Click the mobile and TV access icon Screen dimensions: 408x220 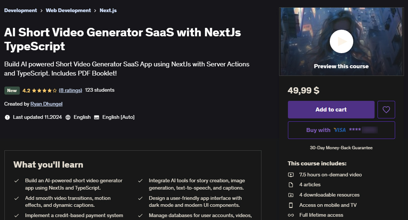tap(290, 205)
